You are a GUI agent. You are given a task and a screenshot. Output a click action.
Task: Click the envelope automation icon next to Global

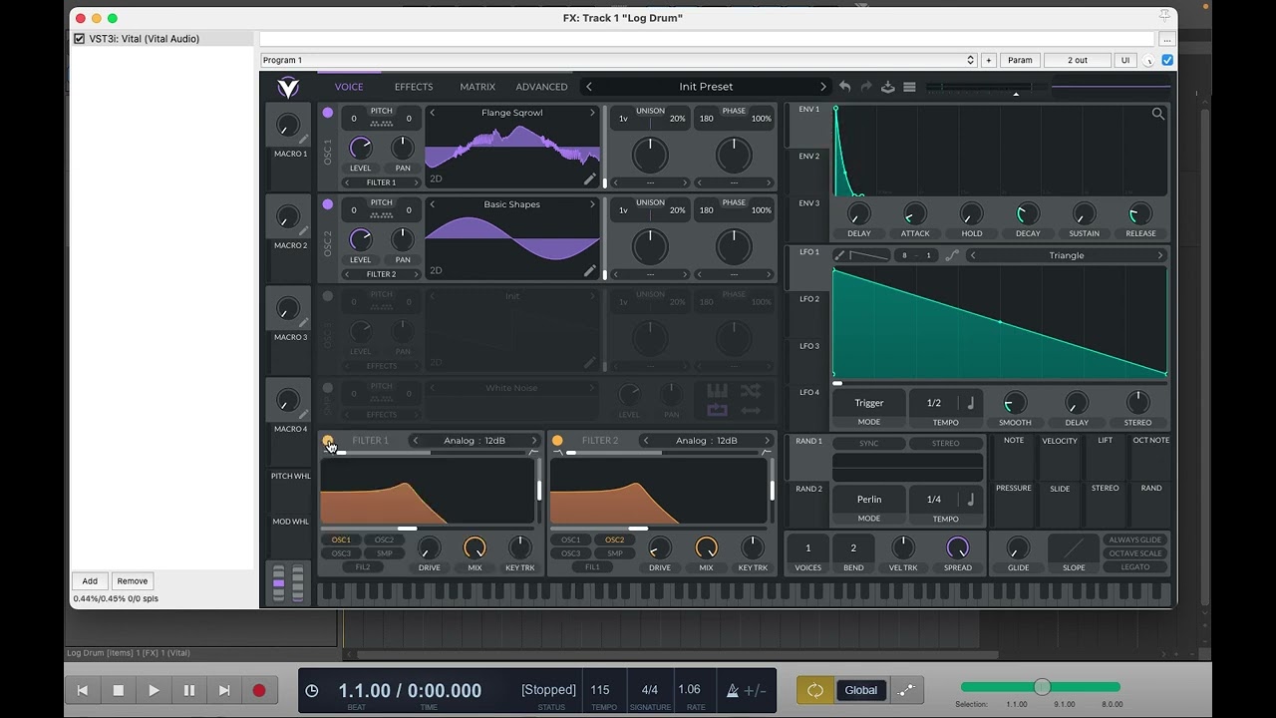906,690
